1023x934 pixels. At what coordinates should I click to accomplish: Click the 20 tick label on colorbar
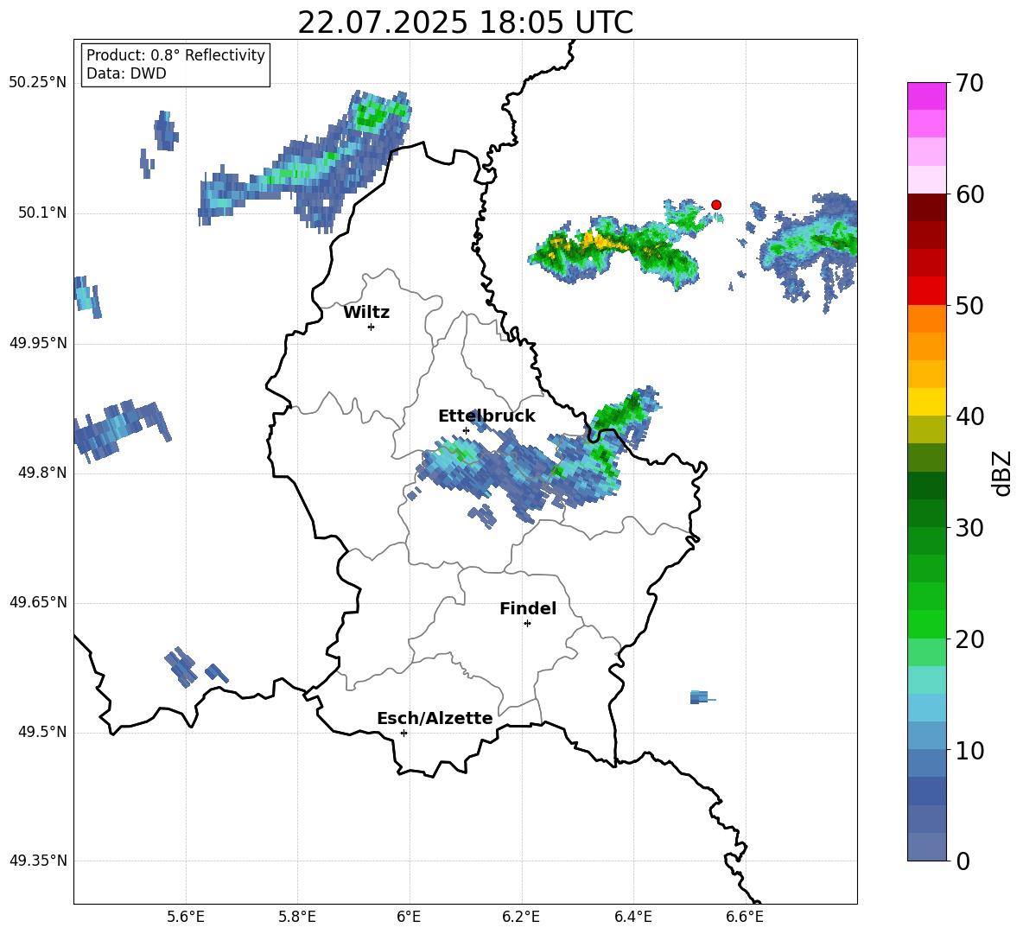[x=969, y=639]
